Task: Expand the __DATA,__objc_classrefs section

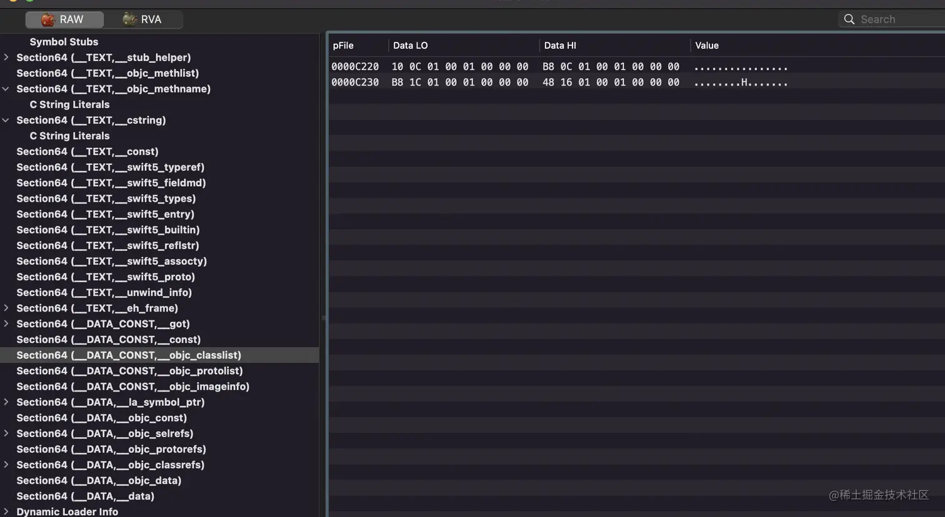Action: click(x=6, y=465)
